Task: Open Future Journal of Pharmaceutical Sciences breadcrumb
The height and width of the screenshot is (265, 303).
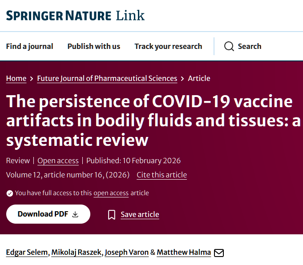Action: pyautogui.click(x=107, y=78)
